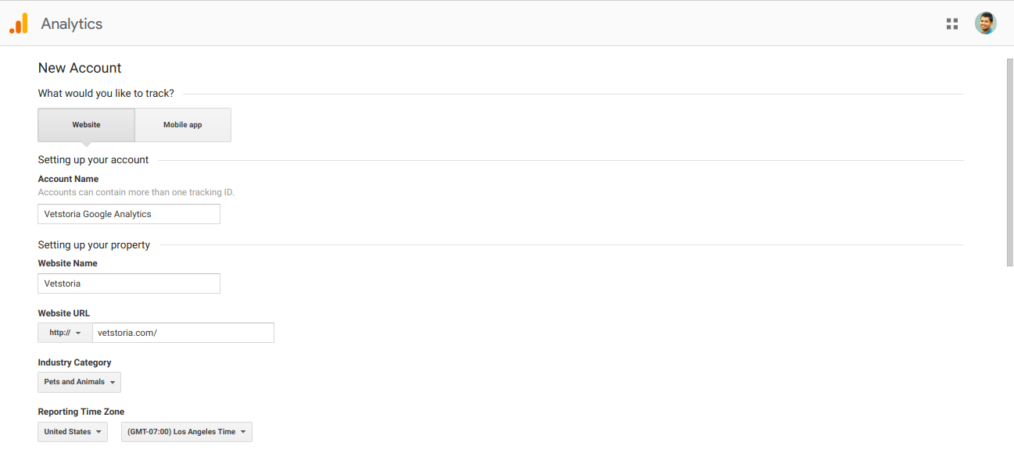Screen dimensions: 1014x453
Task: Click the vetstoria.com URL text box
Action: [183, 333]
